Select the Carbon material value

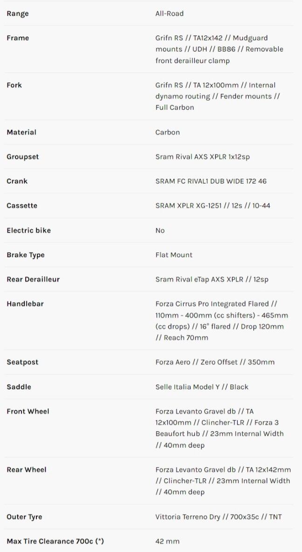click(167, 132)
